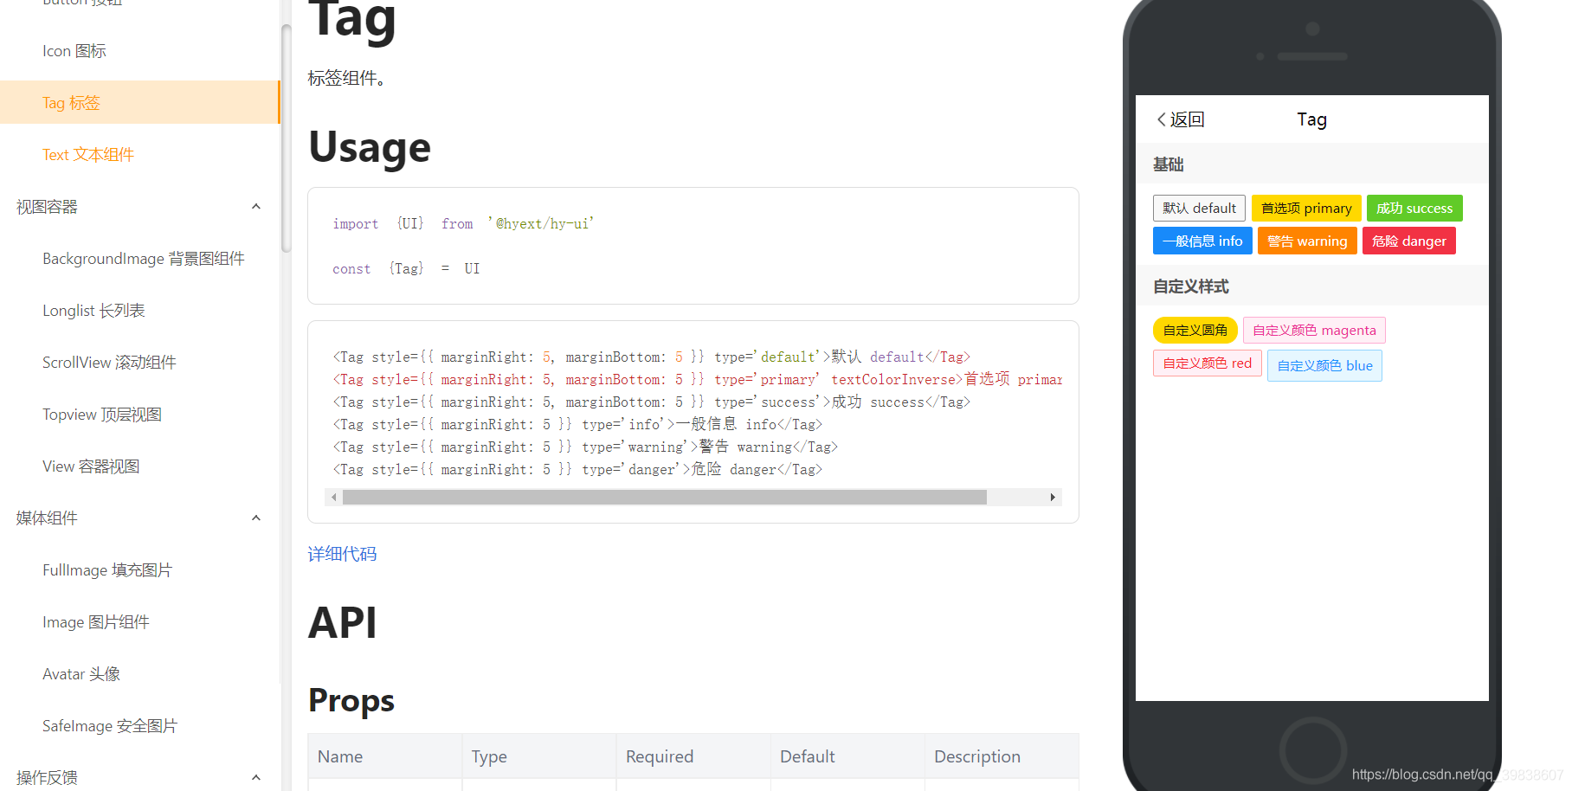Collapse the 操作反馈 section chevron
The image size is (1572, 791).
pos(256,778)
